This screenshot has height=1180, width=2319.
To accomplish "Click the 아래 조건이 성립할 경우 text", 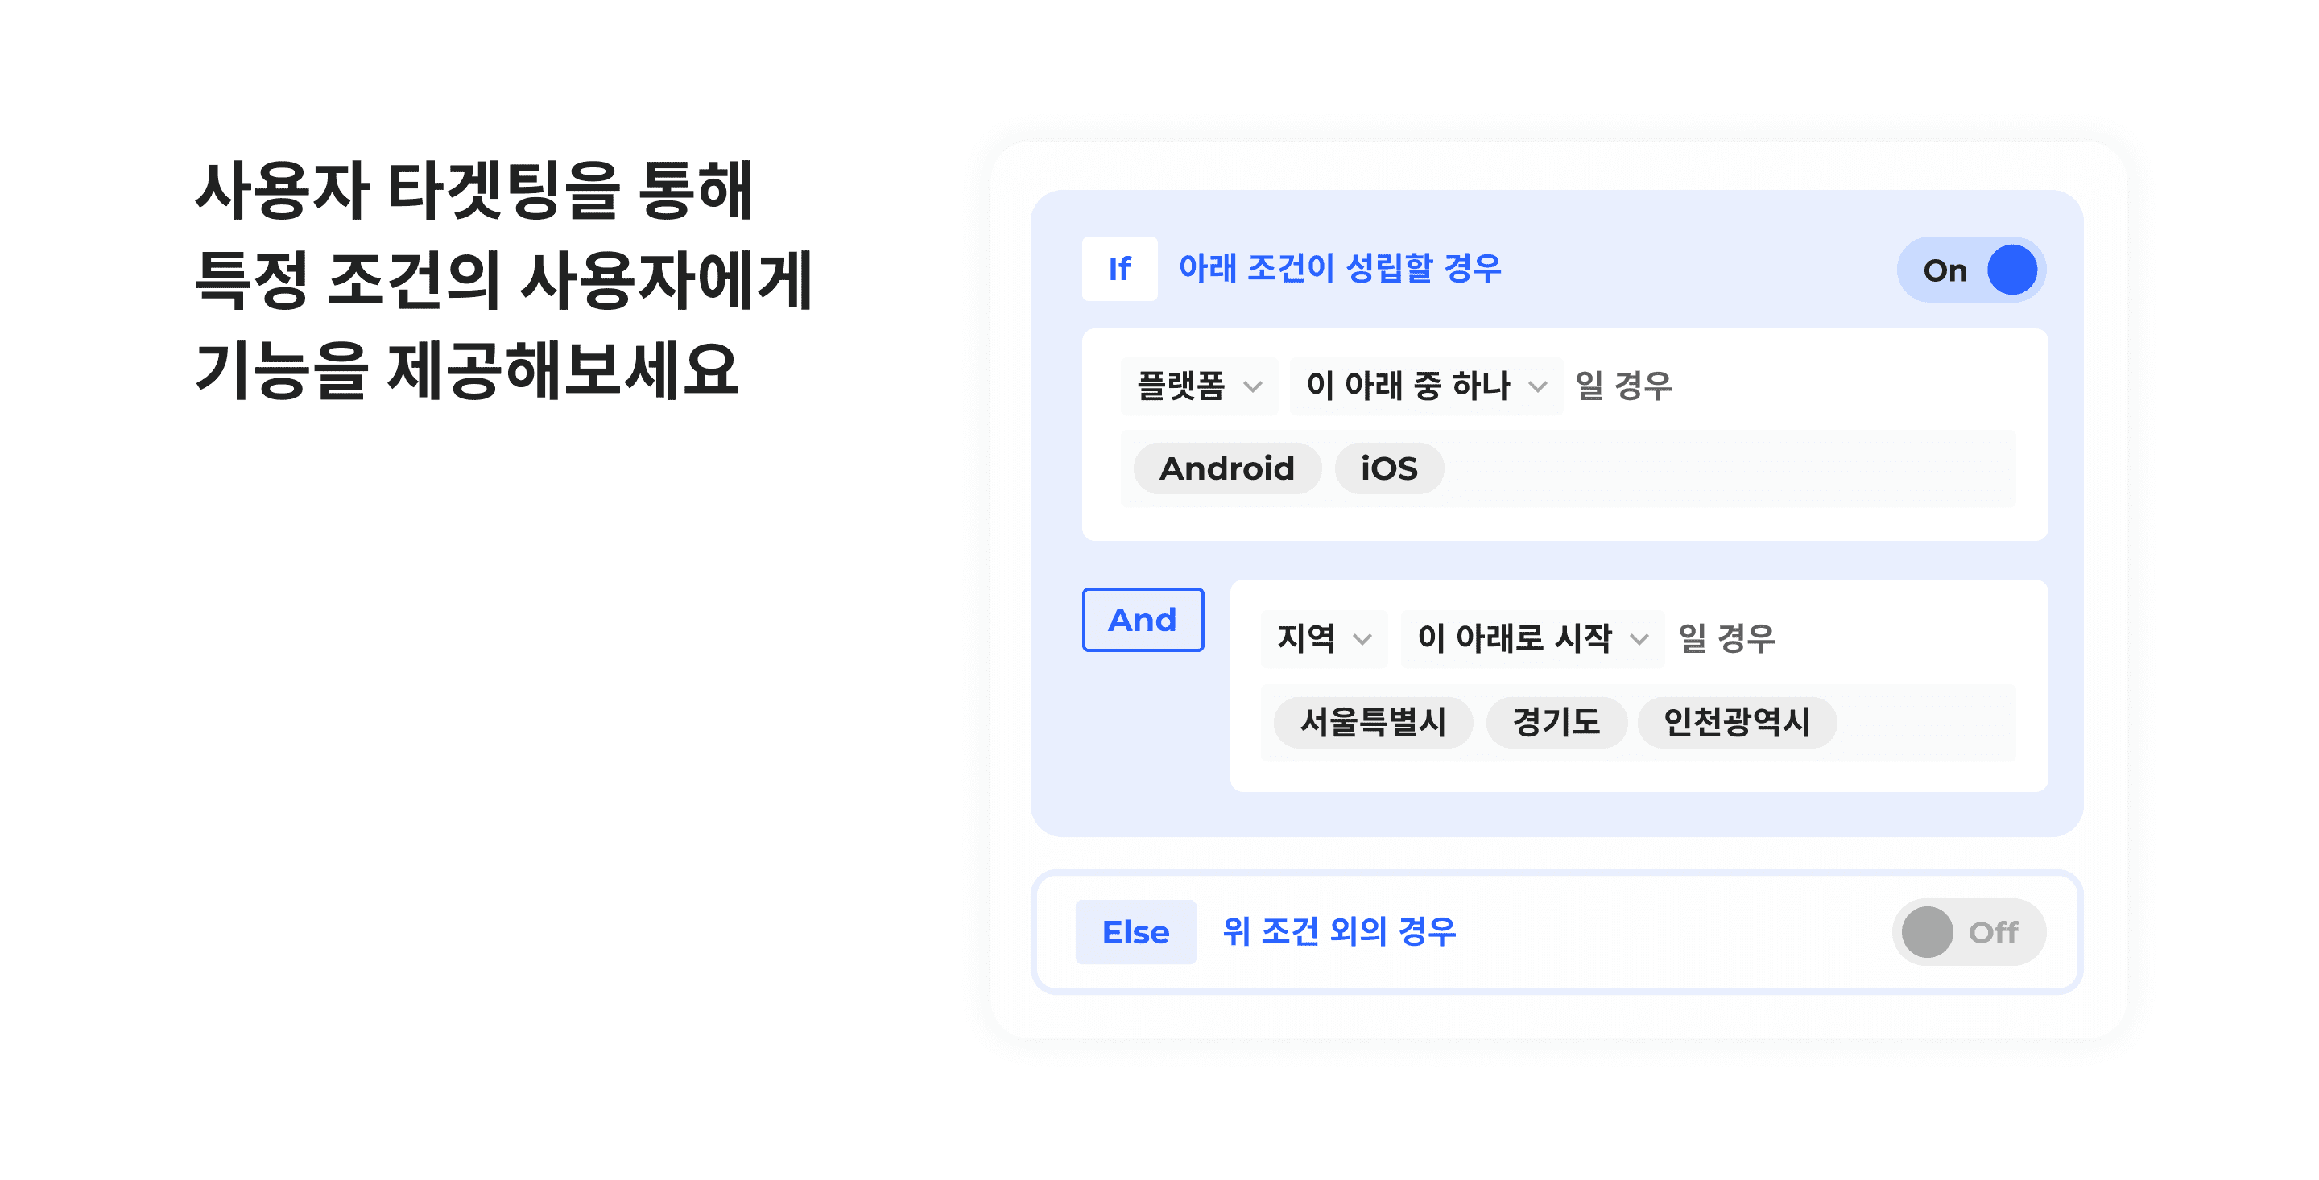I will [1340, 268].
